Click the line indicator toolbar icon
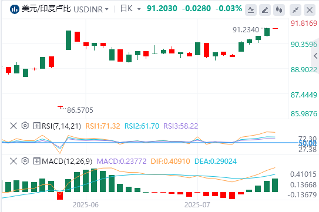Image resolution: width=319 pixels, height=212 pixels. coord(251,9)
